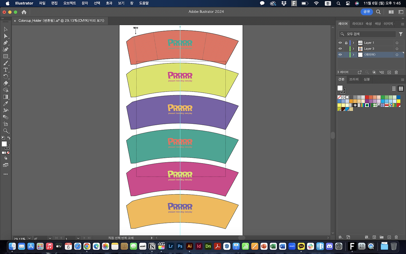The height and width of the screenshot is (254, 406).
Task: Reset to default fill and stroke
Action: [x=3, y=138]
